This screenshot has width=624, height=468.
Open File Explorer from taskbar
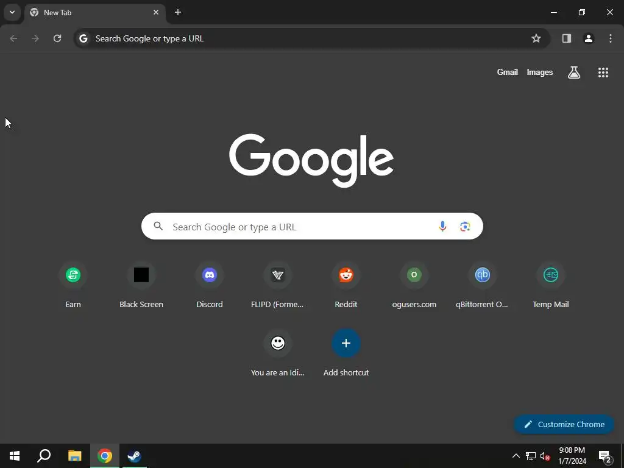[x=74, y=456]
